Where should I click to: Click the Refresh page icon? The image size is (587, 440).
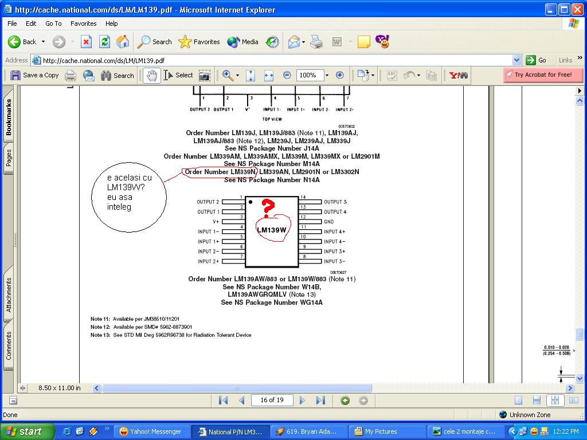[x=104, y=41]
